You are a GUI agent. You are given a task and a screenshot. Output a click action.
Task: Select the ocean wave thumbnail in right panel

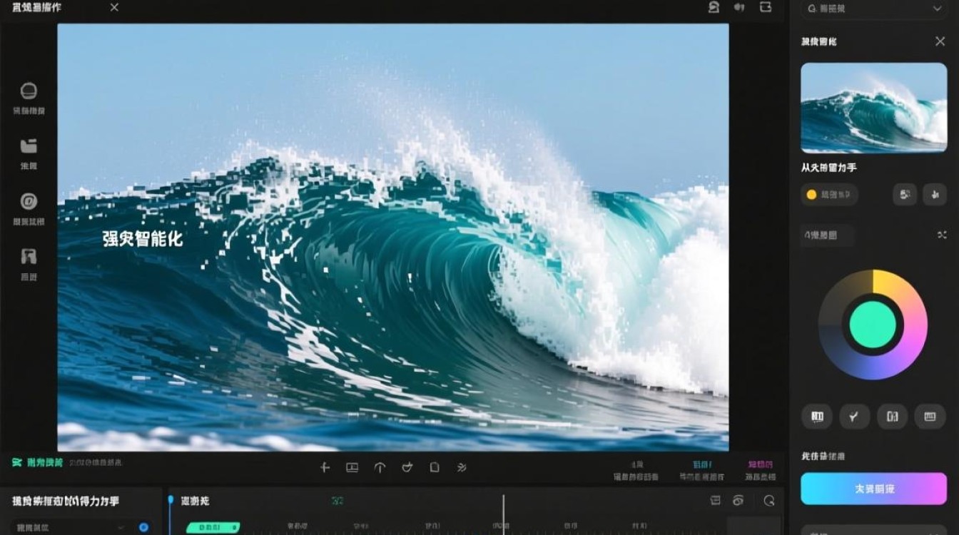(x=873, y=108)
